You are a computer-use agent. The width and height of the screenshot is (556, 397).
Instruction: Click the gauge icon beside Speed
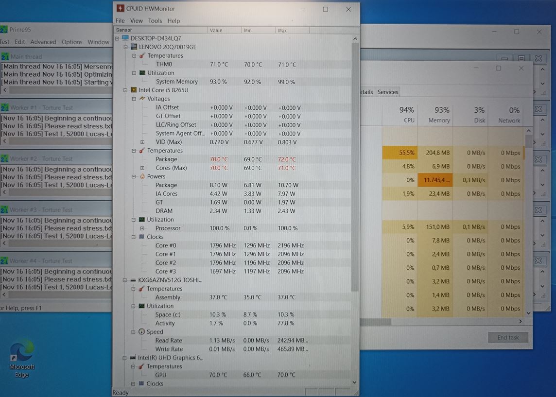point(141,332)
